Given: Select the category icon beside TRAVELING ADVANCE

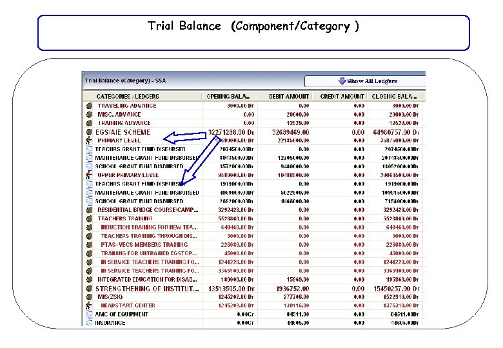Looking at the screenshot, I should (x=89, y=106).
